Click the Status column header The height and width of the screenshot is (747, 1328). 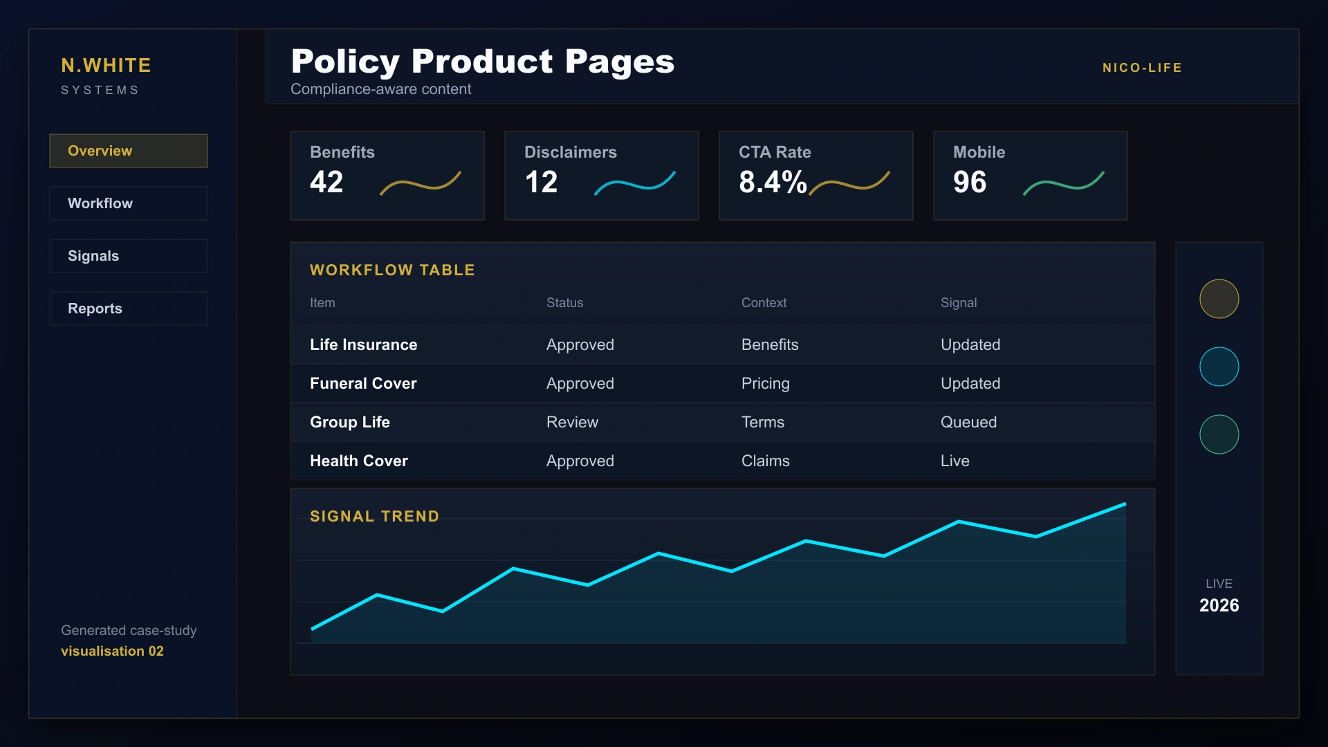(x=565, y=303)
